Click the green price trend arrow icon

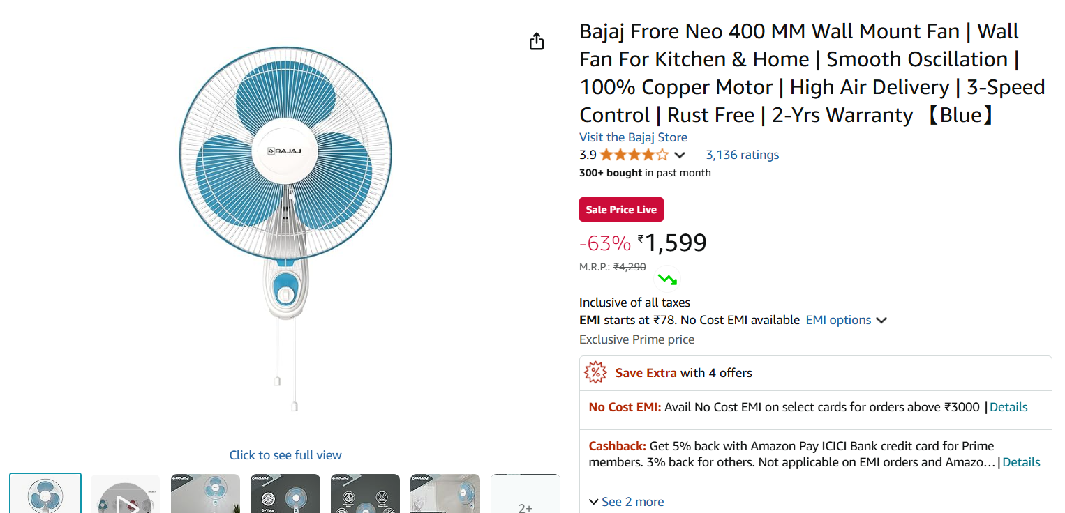[x=667, y=280]
